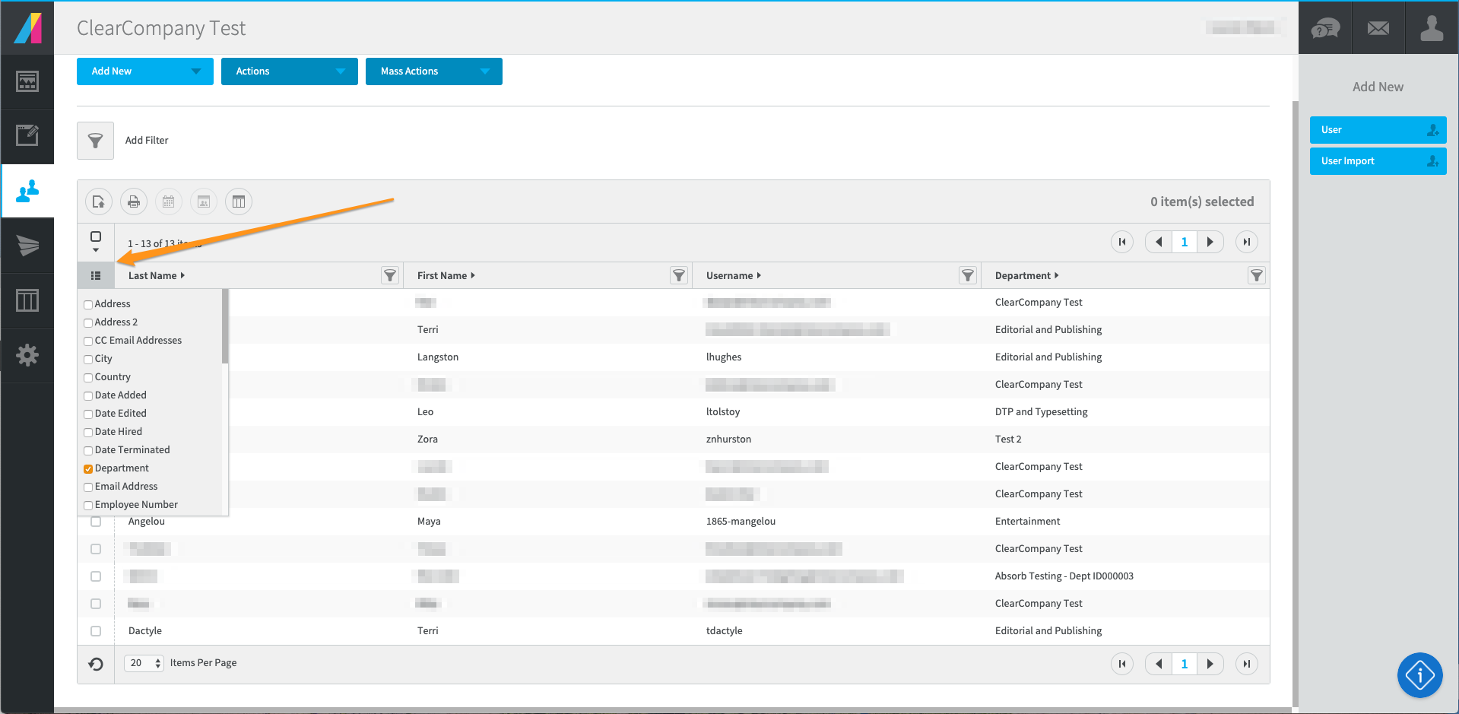Click page number 1 in bottom pager
1459x714 pixels.
coord(1185,664)
